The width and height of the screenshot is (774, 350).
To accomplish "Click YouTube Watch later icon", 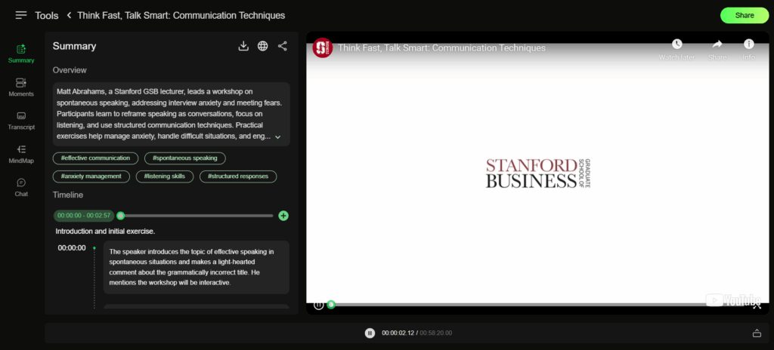I will coord(676,50).
